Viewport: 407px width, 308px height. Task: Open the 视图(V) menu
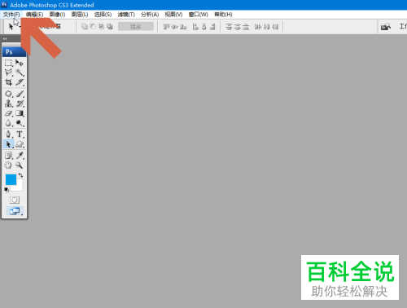tap(173, 15)
